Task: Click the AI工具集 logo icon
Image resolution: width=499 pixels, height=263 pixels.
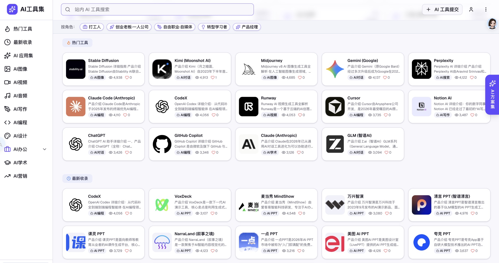Action: coord(12,9)
